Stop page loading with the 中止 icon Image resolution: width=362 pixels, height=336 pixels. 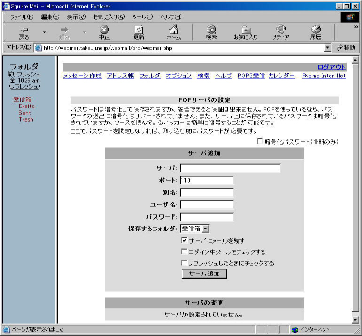coord(104,33)
